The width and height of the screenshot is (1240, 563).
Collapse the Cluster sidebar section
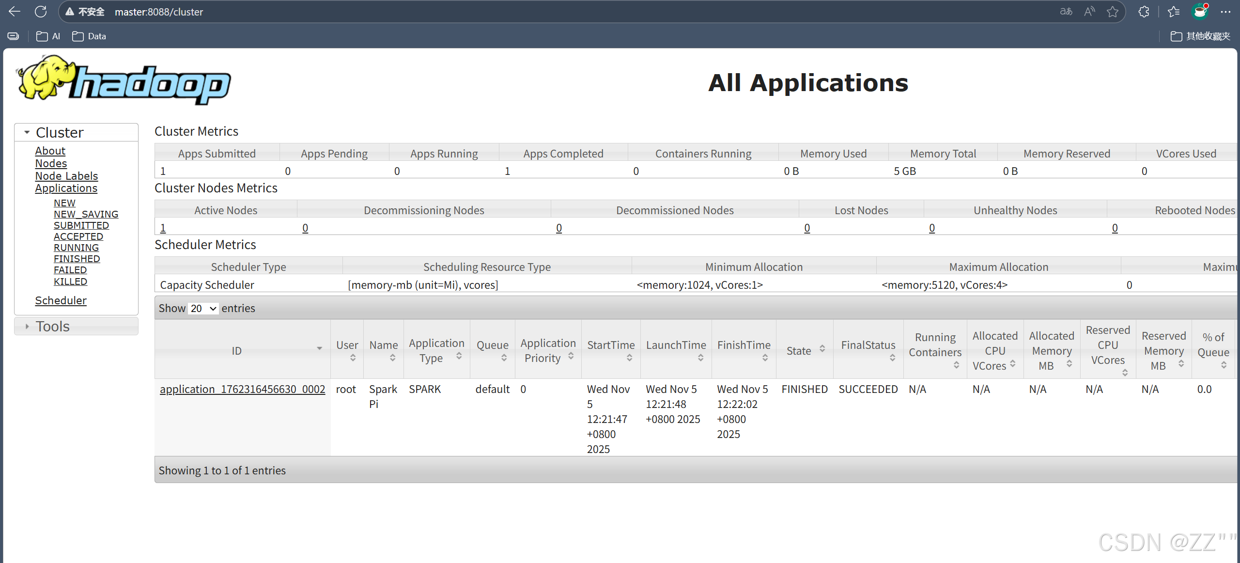click(x=27, y=132)
